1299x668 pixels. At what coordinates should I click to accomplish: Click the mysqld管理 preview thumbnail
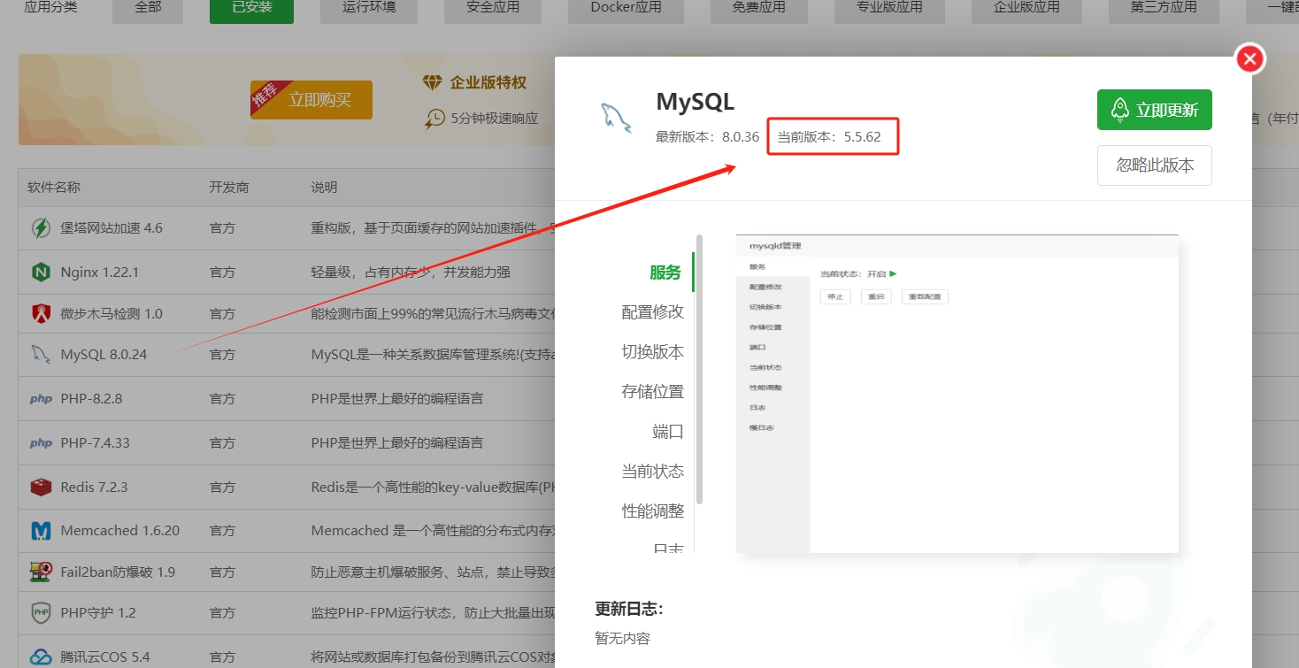pos(957,394)
